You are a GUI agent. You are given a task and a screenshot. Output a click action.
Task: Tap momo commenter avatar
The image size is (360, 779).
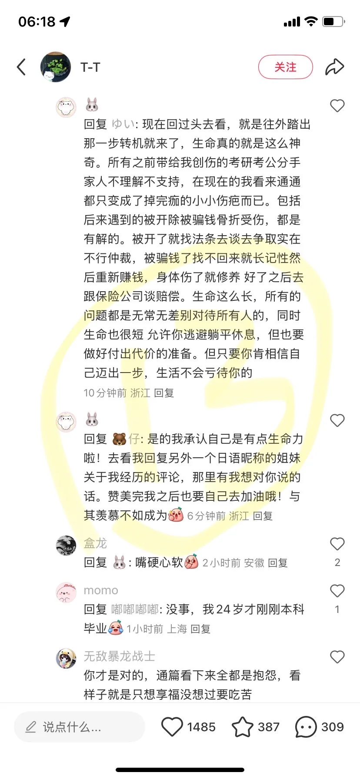(x=66, y=593)
